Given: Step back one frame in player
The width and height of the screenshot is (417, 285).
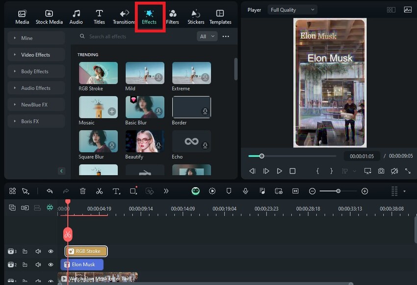Looking at the screenshot, I should pyautogui.click(x=252, y=171).
